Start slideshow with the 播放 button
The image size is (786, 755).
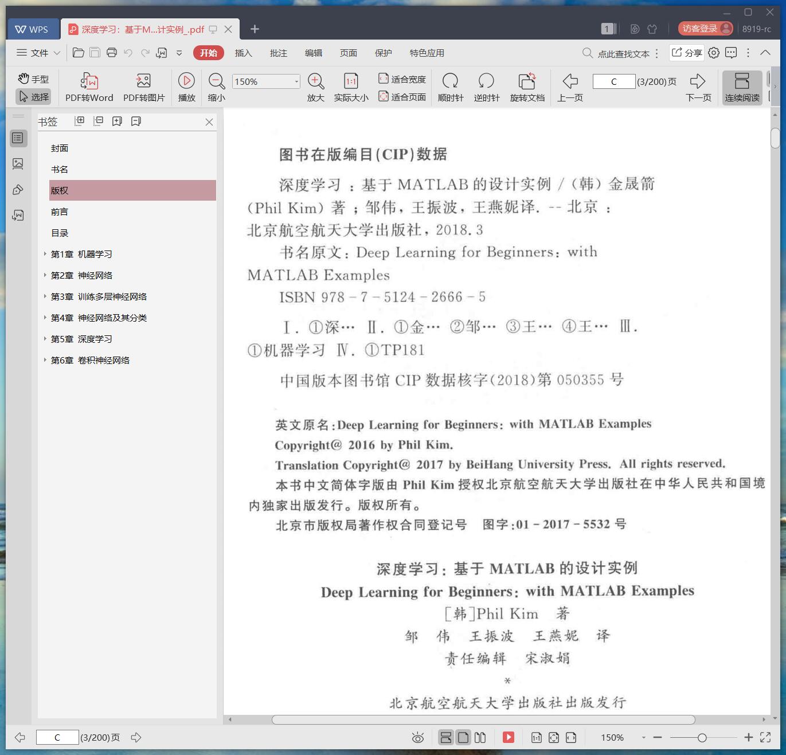[186, 87]
